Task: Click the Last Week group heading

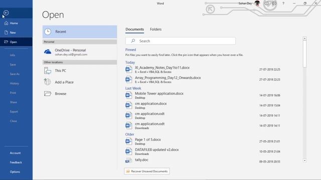Action: [133, 88]
